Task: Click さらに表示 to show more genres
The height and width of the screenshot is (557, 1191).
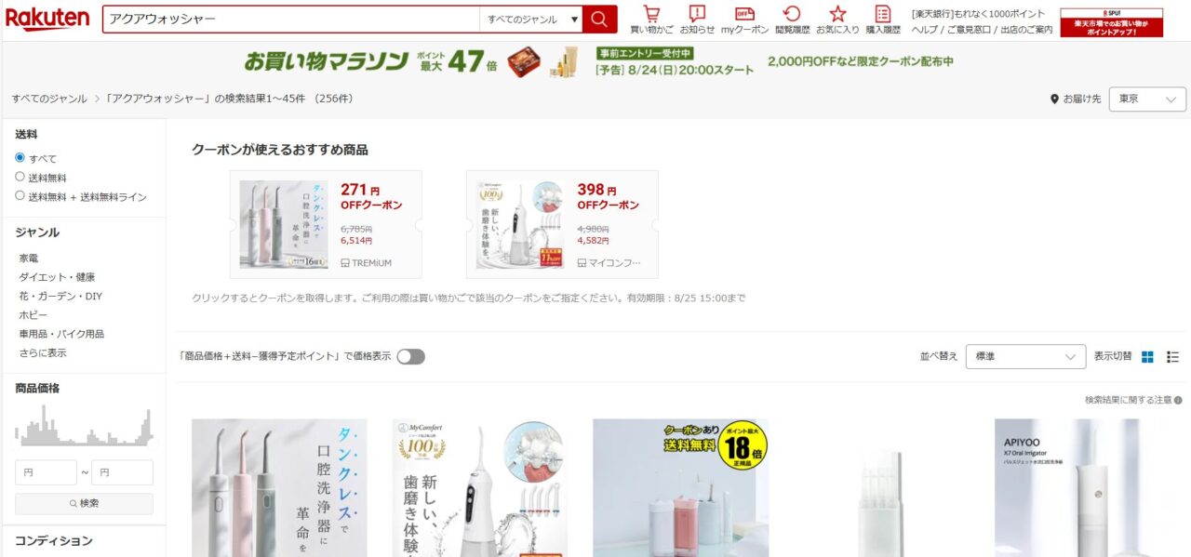Action: click(x=43, y=353)
